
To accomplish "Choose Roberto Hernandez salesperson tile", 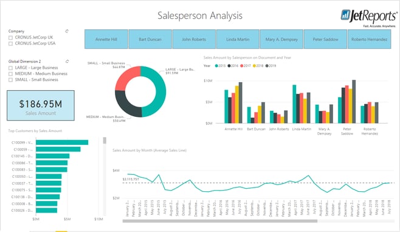I will [369, 39].
